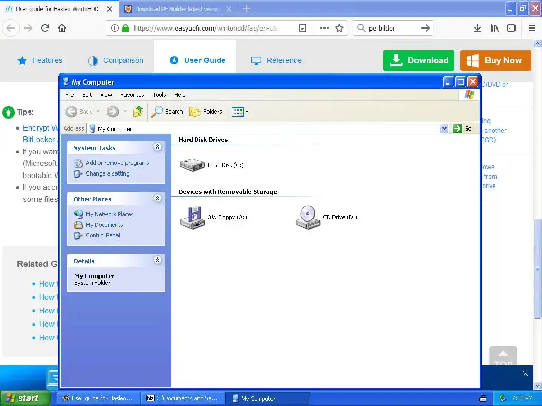
Task: Open the Edit menu
Action: (x=87, y=95)
